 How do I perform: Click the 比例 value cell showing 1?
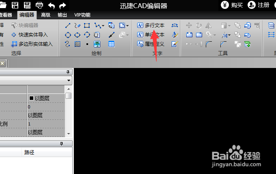coord(46,124)
